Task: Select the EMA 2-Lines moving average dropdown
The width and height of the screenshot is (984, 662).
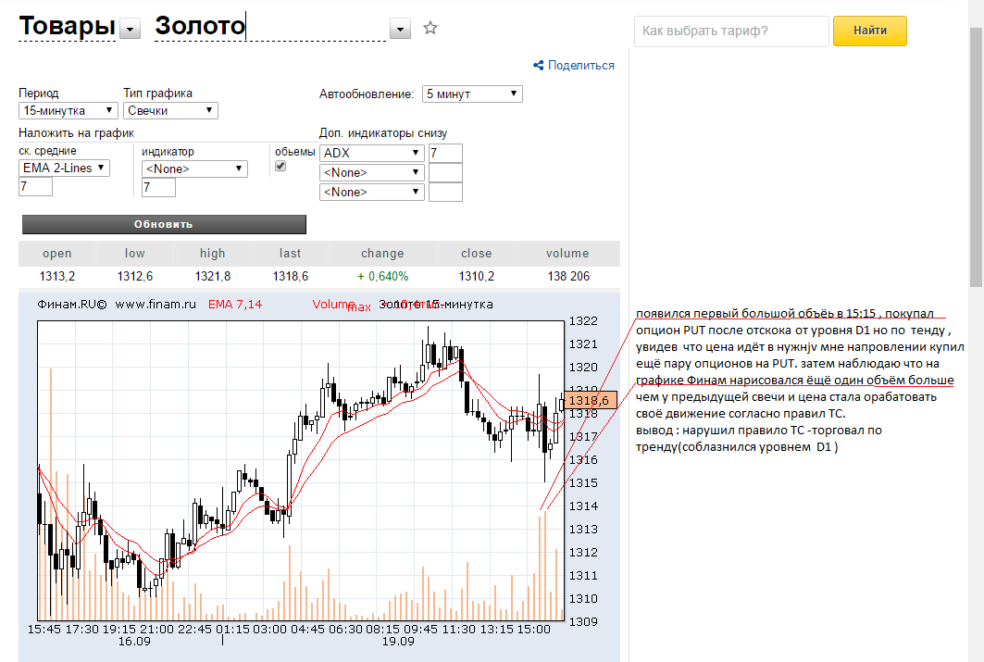Action: click(x=64, y=168)
